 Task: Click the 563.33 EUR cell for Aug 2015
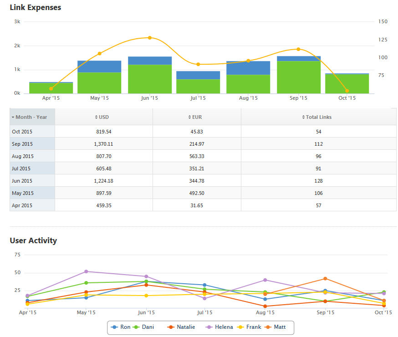click(197, 156)
